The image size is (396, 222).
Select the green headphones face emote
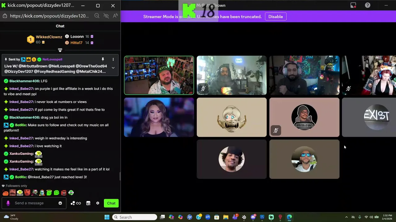pos(71,193)
